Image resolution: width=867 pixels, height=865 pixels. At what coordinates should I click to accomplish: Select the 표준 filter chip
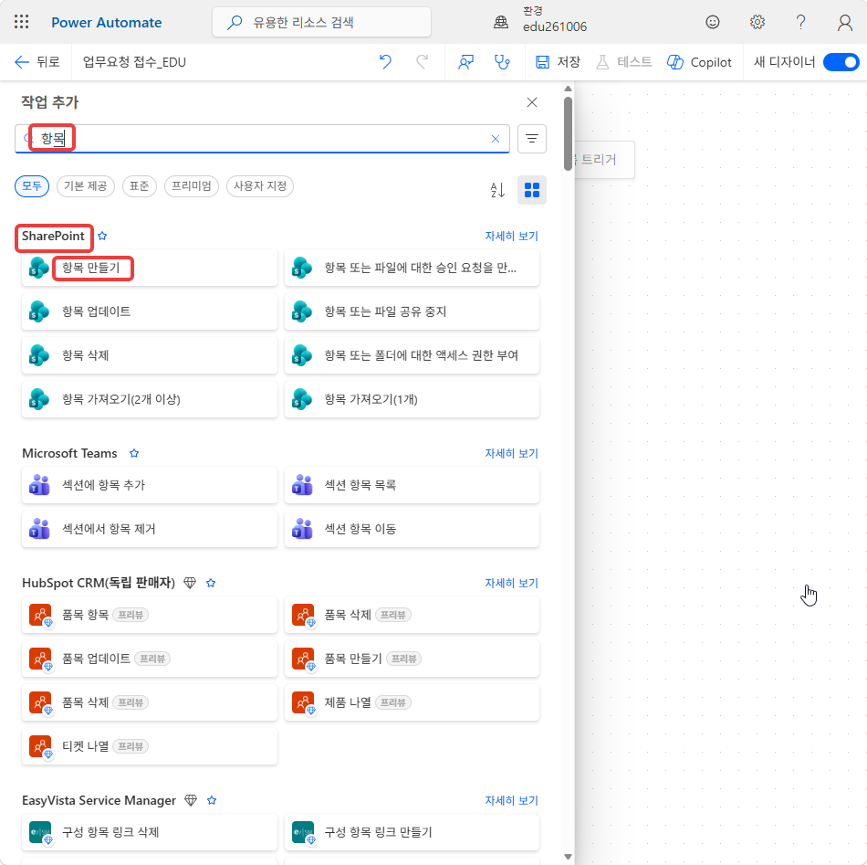tap(140, 186)
